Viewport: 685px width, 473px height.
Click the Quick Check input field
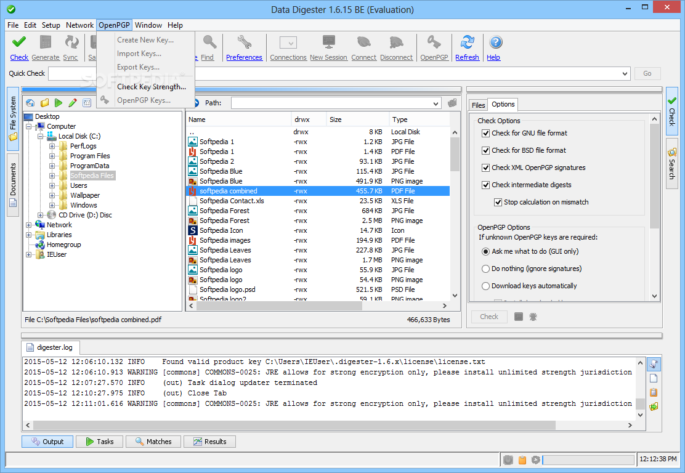coord(334,73)
